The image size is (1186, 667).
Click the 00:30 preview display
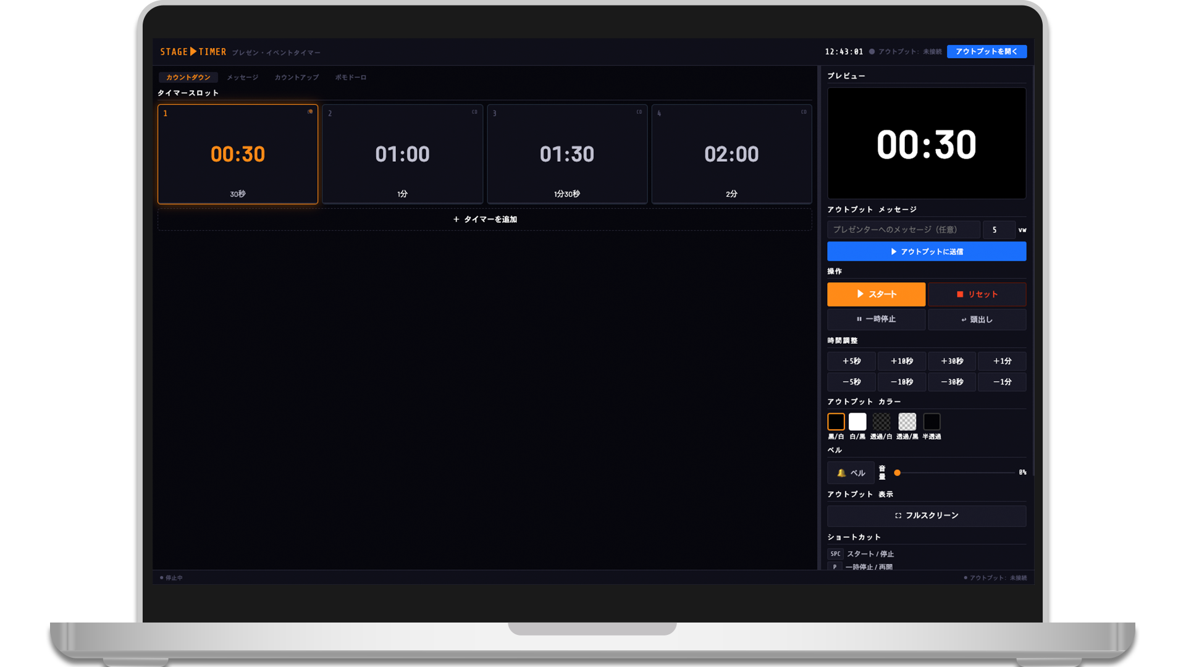click(x=927, y=143)
